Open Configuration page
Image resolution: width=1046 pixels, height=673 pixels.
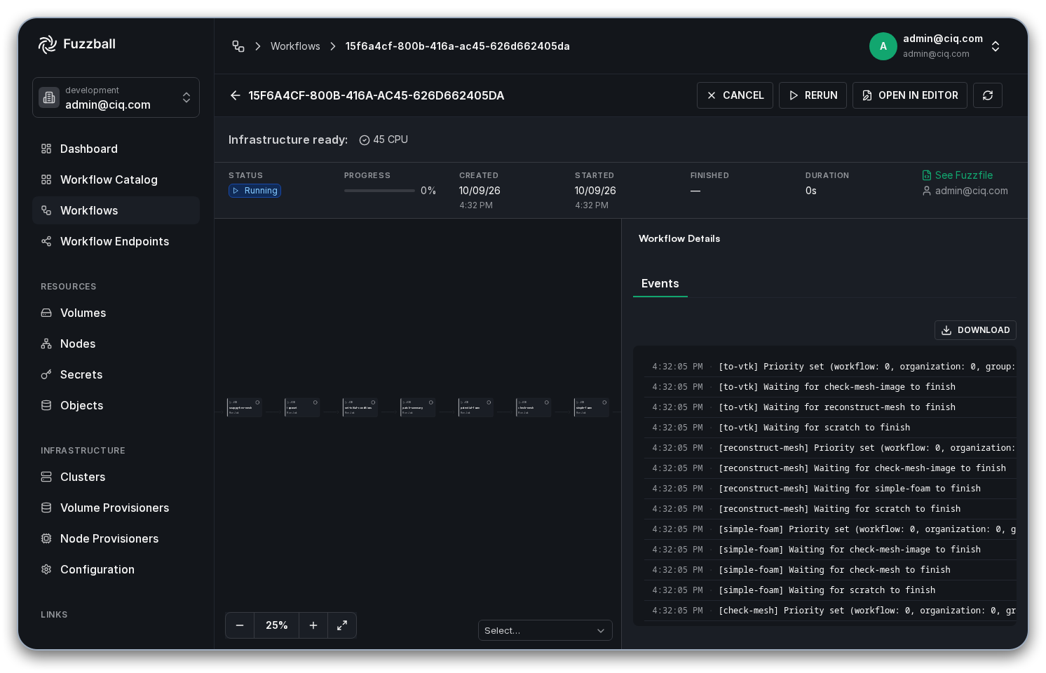[x=116, y=569]
